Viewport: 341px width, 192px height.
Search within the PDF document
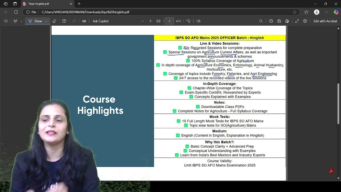[x=261, y=21]
